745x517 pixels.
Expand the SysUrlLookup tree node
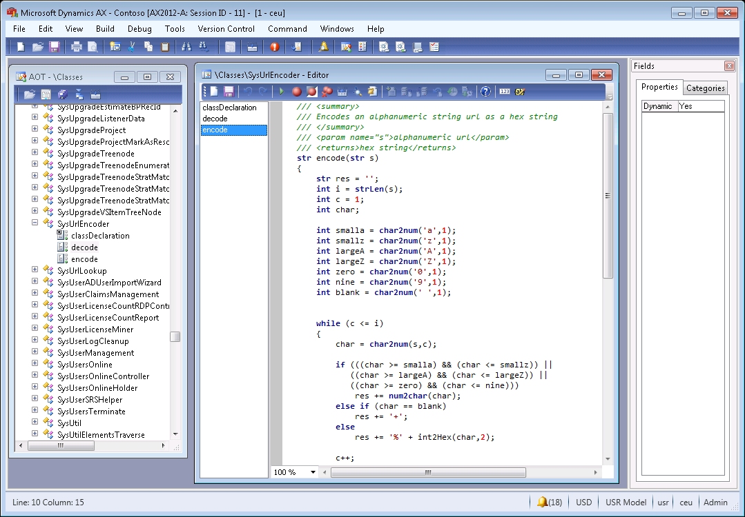click(35, 270)
